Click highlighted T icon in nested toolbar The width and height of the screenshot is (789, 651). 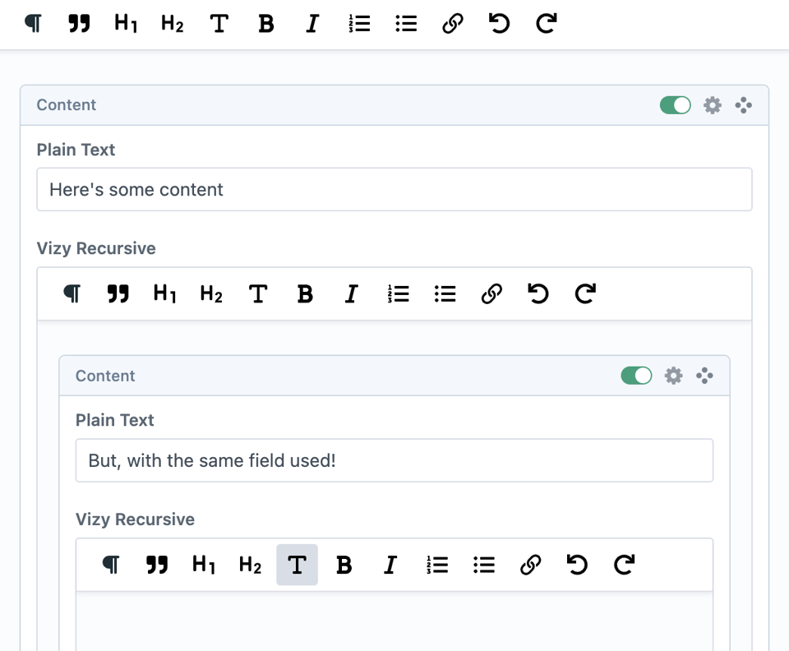297,565
